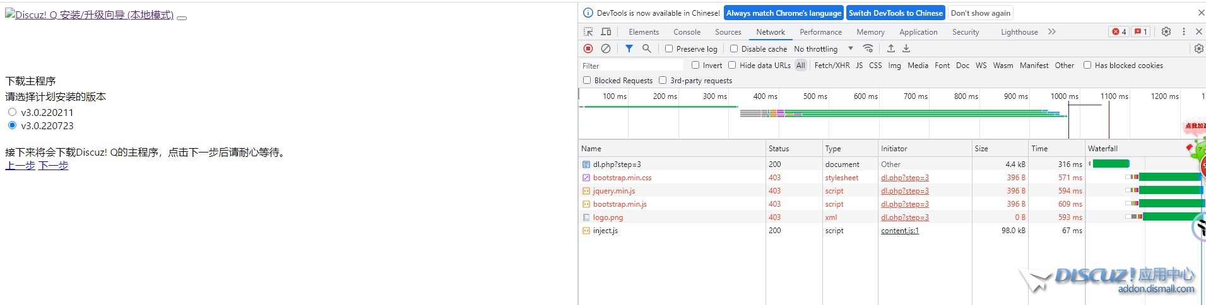Click the inspect element selector icon
The height and width of the screenshot is (305, 1206).
588,32
